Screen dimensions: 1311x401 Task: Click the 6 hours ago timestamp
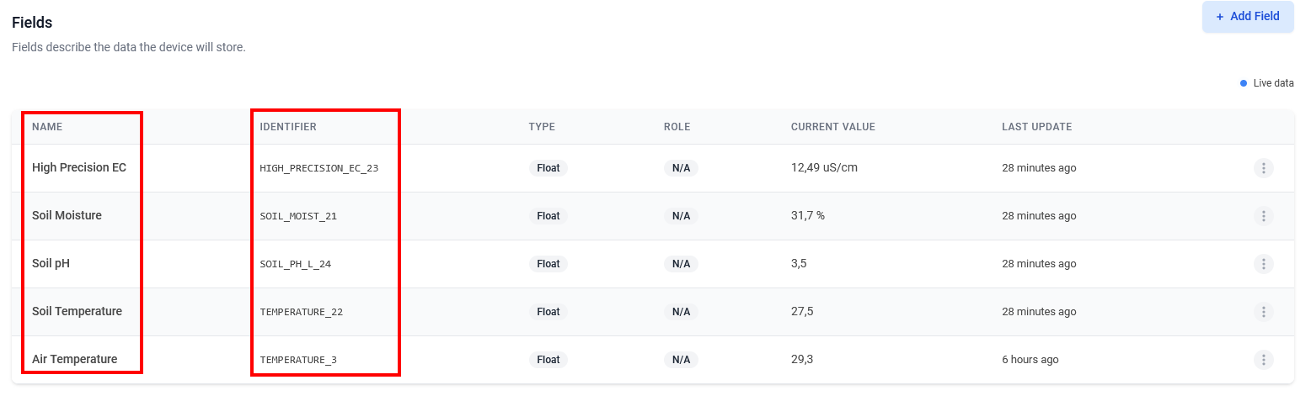click(1030, 360)
